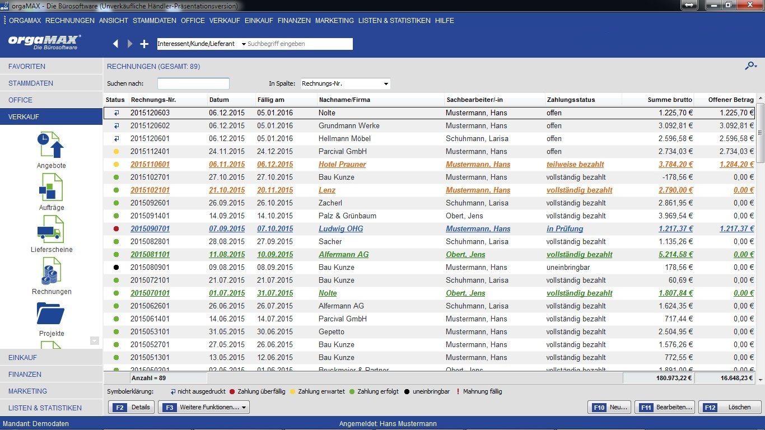765x430 pixels.
Task: Click the Bearbeiten... button
Action: tap(665, 407)
